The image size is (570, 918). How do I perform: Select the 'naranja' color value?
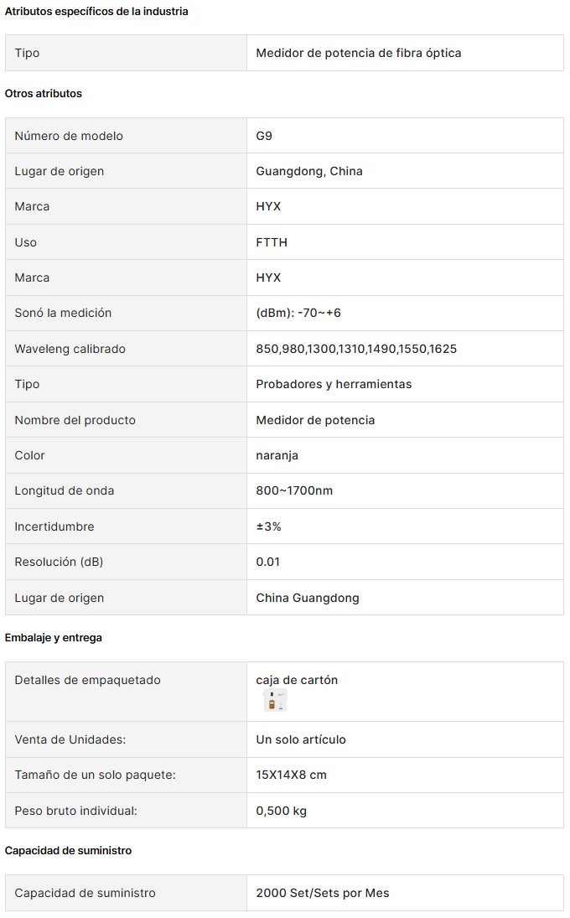(x=277, y=455)
